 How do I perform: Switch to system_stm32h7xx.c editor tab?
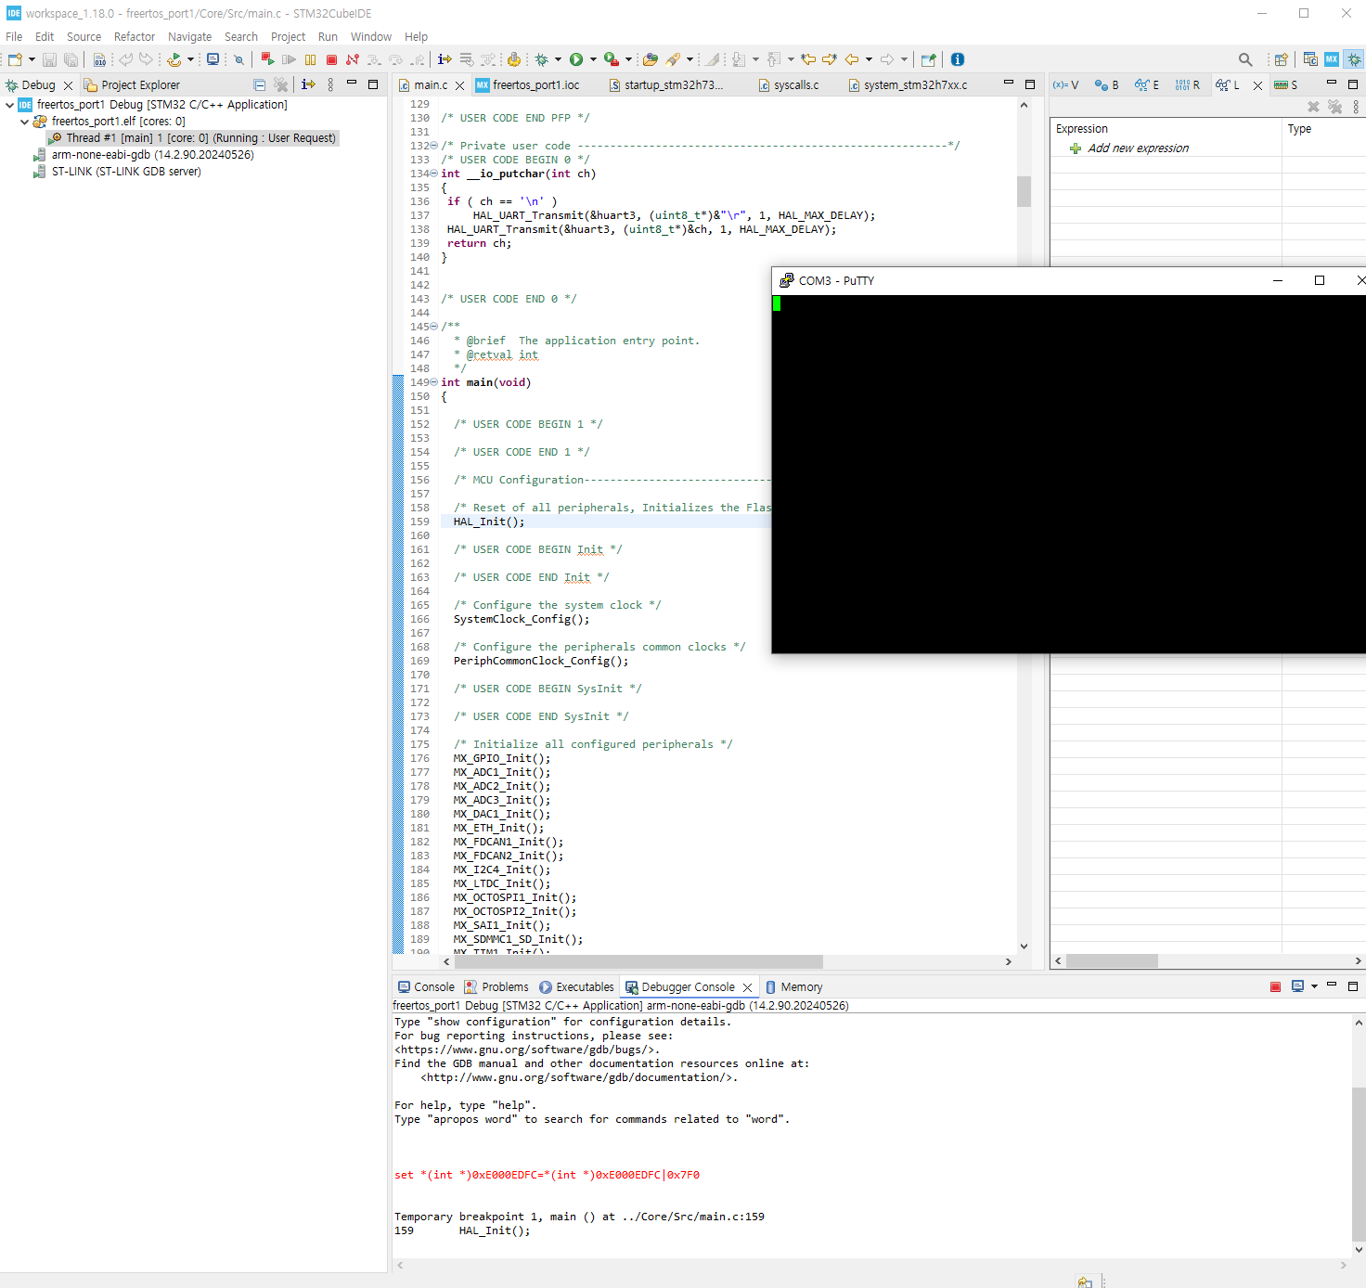908,85
